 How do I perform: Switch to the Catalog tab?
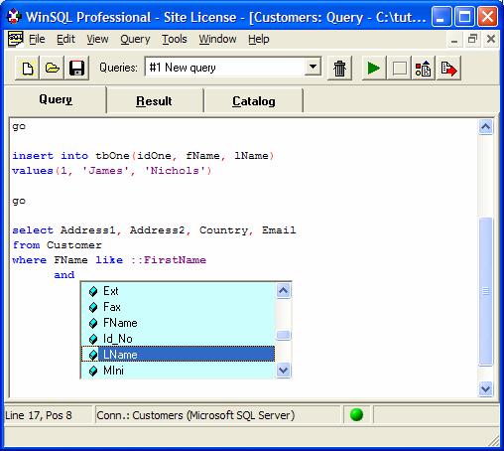click(x=254, y=101)
